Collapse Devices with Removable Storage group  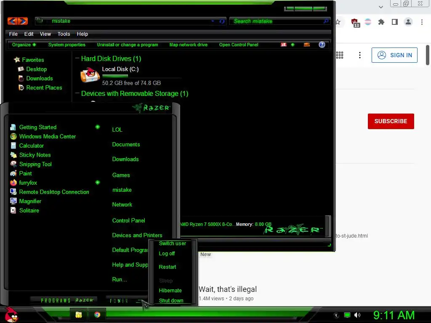(77, 93)
